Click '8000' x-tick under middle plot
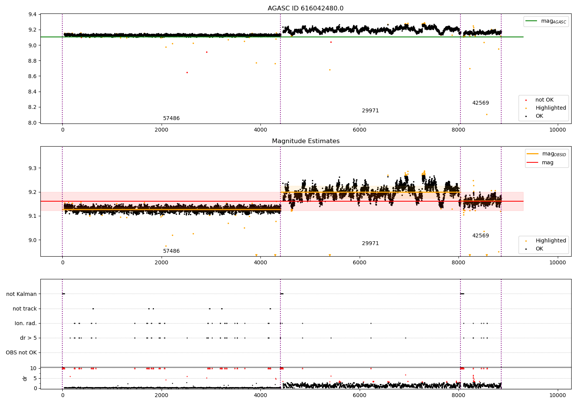Viewport: 577px width, 404px height. coord(459,263)
